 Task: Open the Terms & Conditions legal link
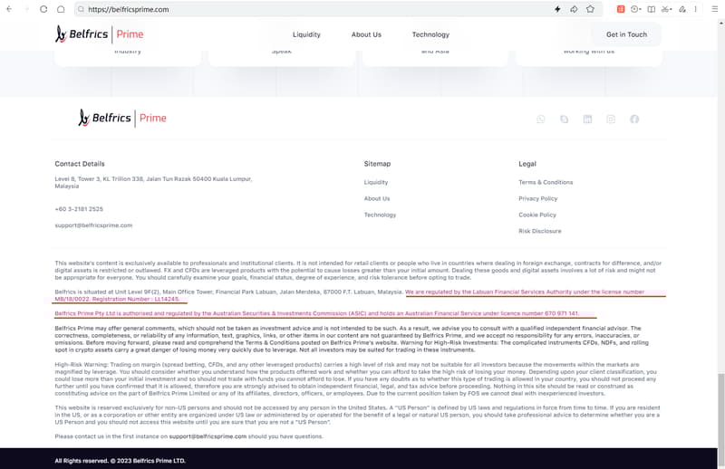click(546, 182)
